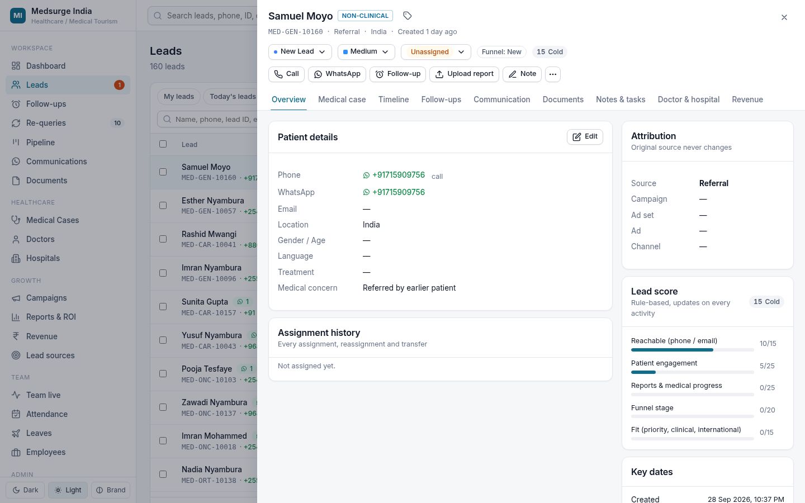
Task: Click Edit in Patient details
Action: click(x=585, y=137)
